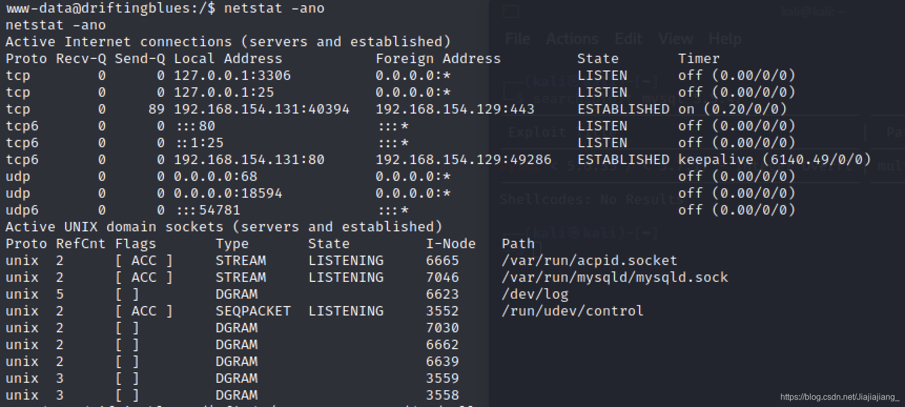Click the I-Node column header

point(451,244)
